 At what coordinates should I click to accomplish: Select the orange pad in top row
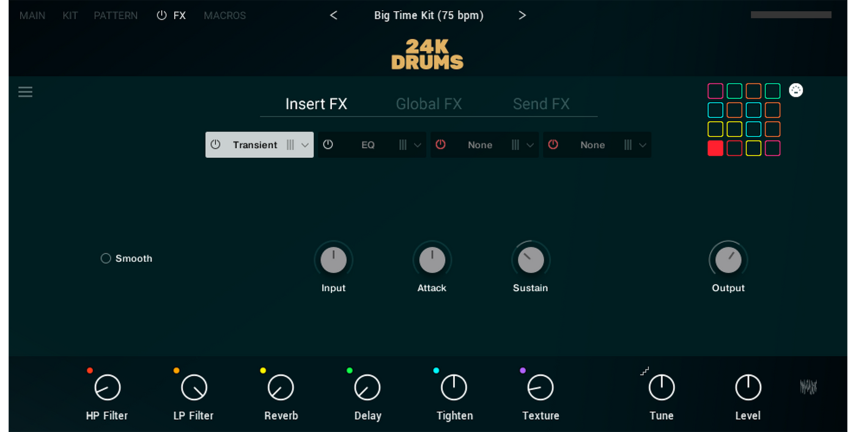753,91
